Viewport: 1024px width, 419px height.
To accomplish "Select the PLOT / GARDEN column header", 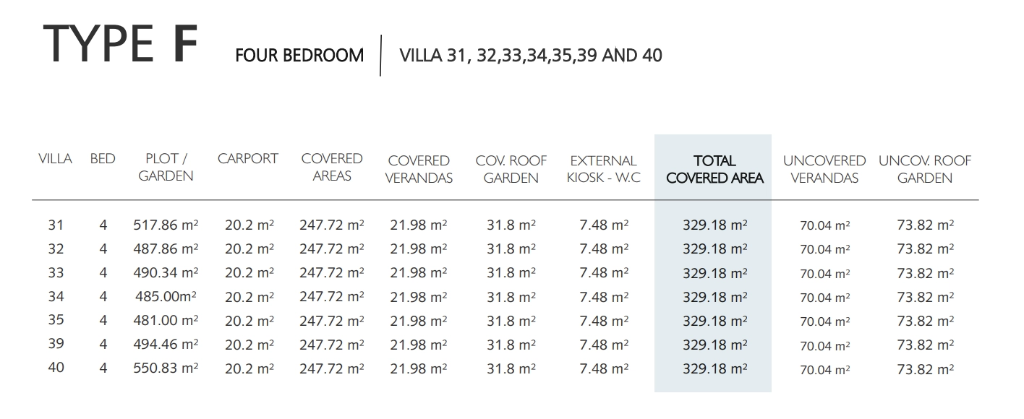I will [x=166, y=167].
